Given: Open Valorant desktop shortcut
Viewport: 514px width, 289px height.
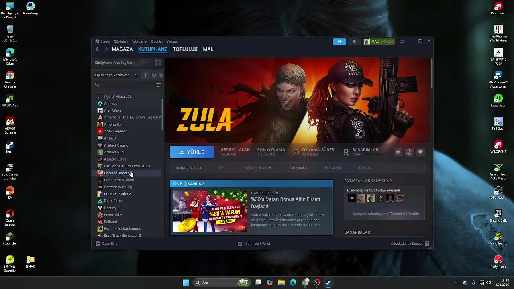Looking at the screenshot, I should click(x=498, y=146).
